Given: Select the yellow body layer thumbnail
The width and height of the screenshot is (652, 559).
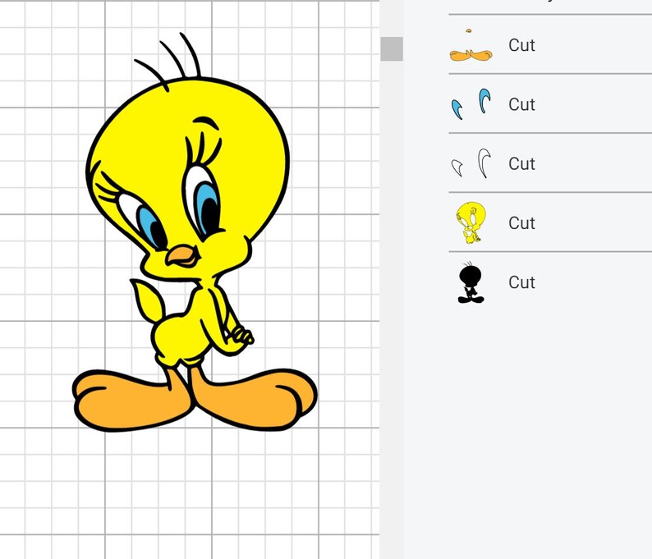Looking at the screenshot, I should point(471,222).
